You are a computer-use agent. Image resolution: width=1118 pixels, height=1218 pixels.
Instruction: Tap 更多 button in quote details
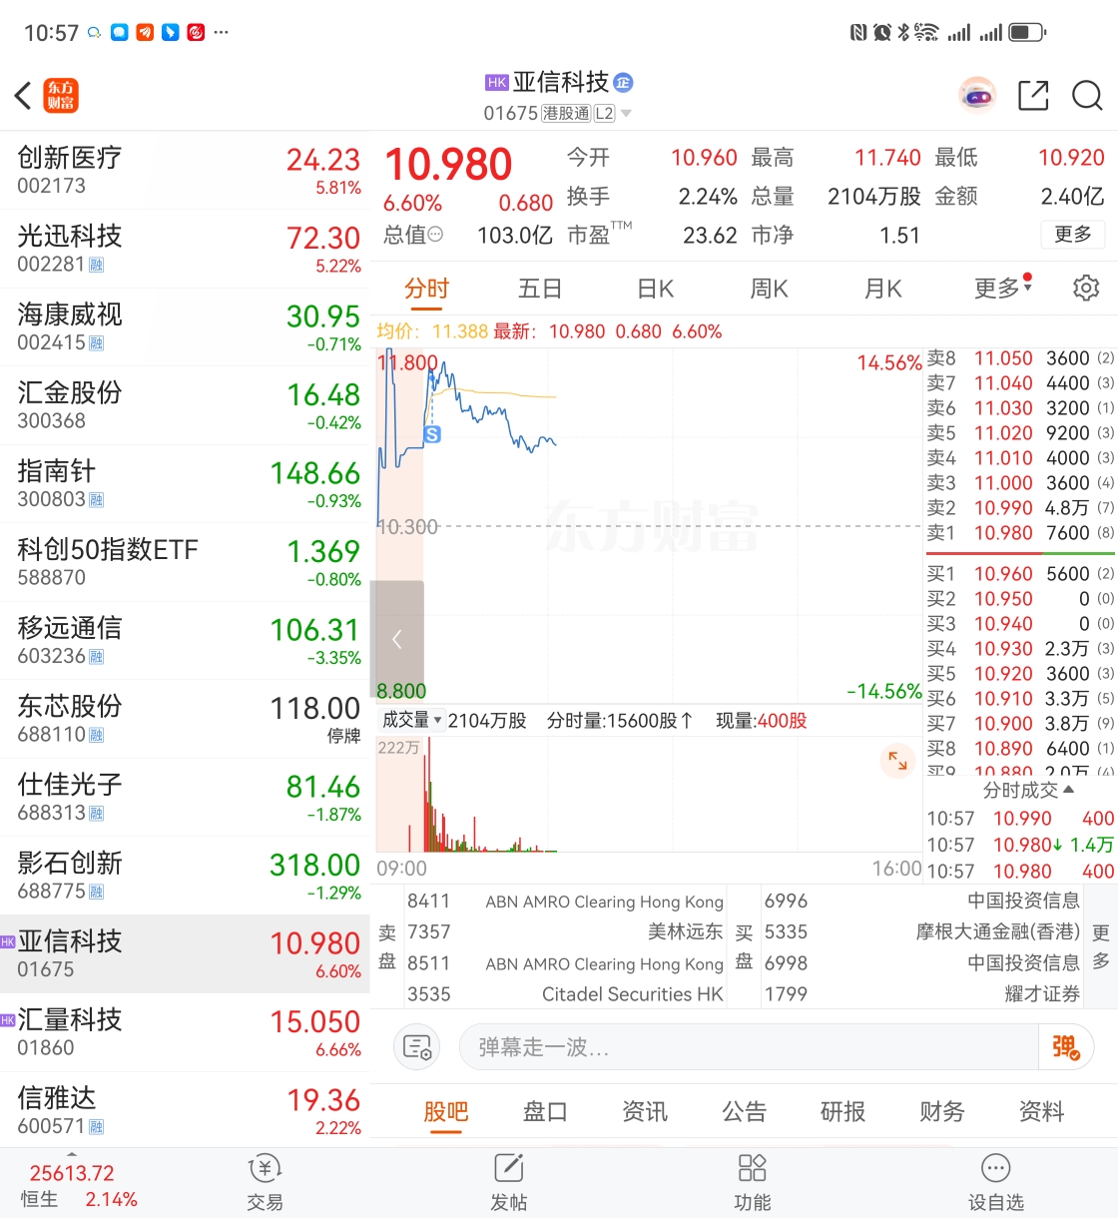point(1073,235)
